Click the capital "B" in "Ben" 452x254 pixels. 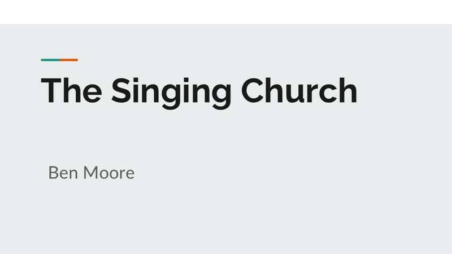53,173
